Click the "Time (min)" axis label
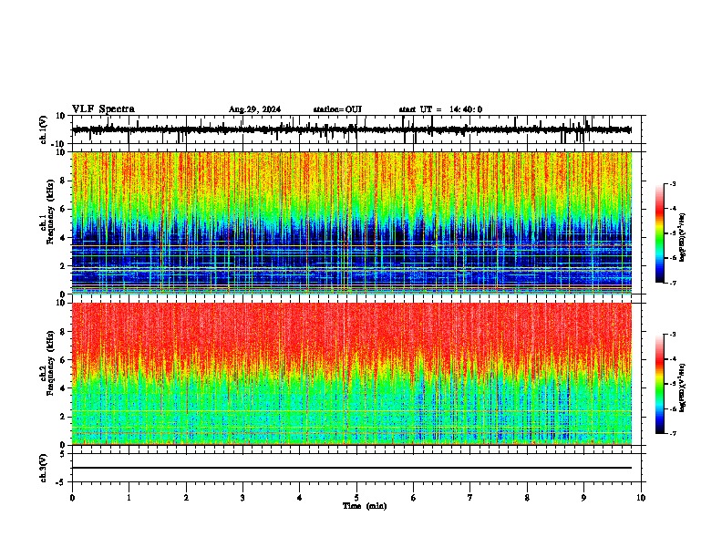Viewport: 722px width, 558px height. pyautogui.click(x=365, y=506)
